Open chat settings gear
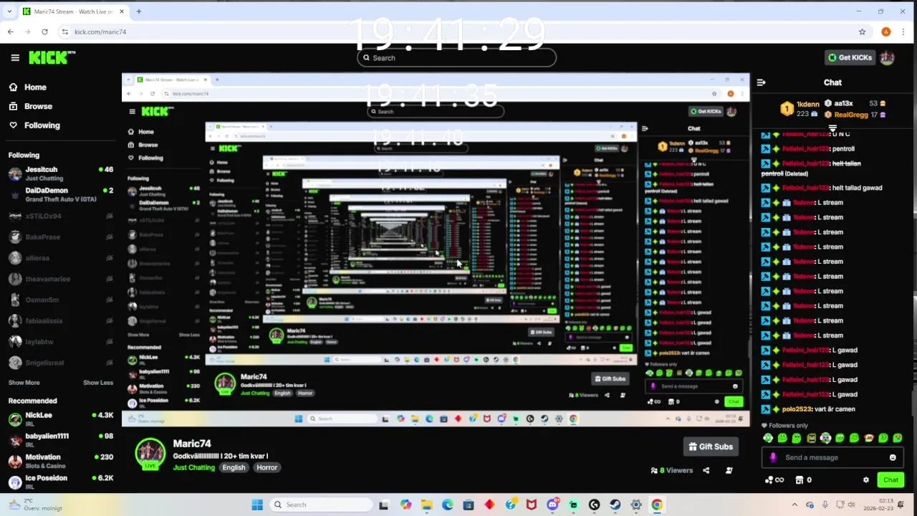Screen dimensions: 917x516 [865, 480]
